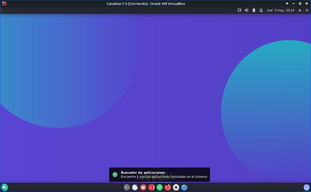Check battery status in the power tray icon
The height and width of the screenshot is (192, 311).
pyautogui.click(x=254, y=10)
